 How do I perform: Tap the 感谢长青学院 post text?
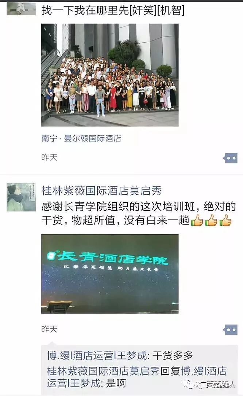coord(139,213)
